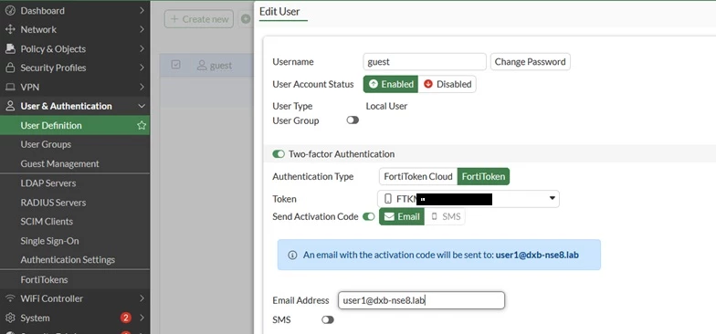
Task: Select SMS for sending activation code
Action: [x=446, y=217]
